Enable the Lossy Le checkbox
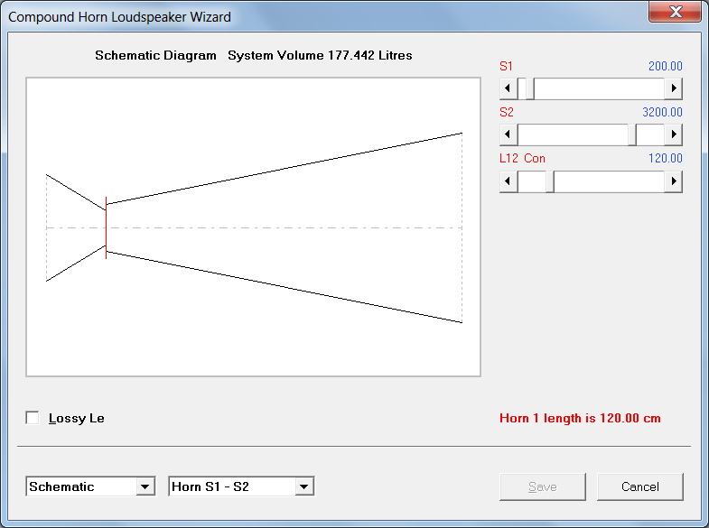Screen dimensions: 709x528 point(33,418)
